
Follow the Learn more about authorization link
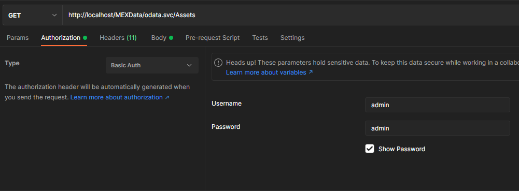tap(120, 97)
